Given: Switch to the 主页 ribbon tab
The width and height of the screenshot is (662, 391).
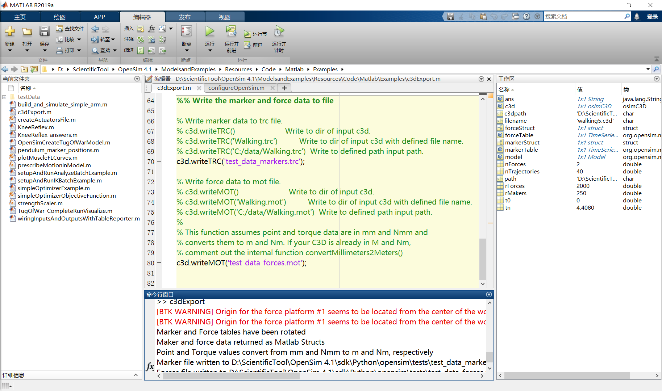Looking at the screenshot, I should pyautogui.click(x=20, y=17).
